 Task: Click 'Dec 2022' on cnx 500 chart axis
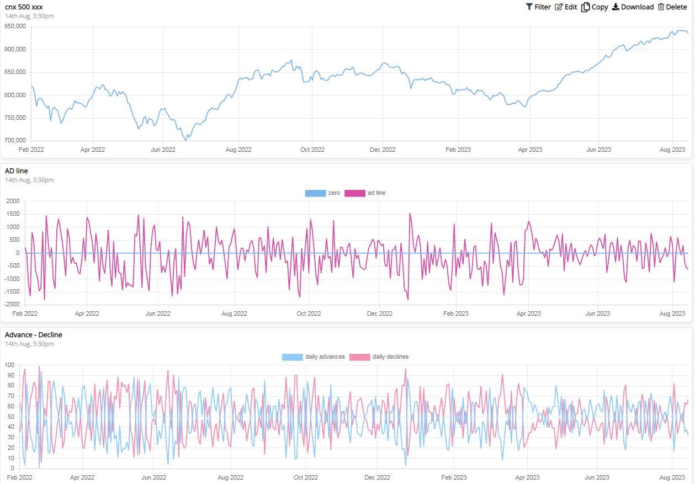pyautogui.click(x=383, y=150)
